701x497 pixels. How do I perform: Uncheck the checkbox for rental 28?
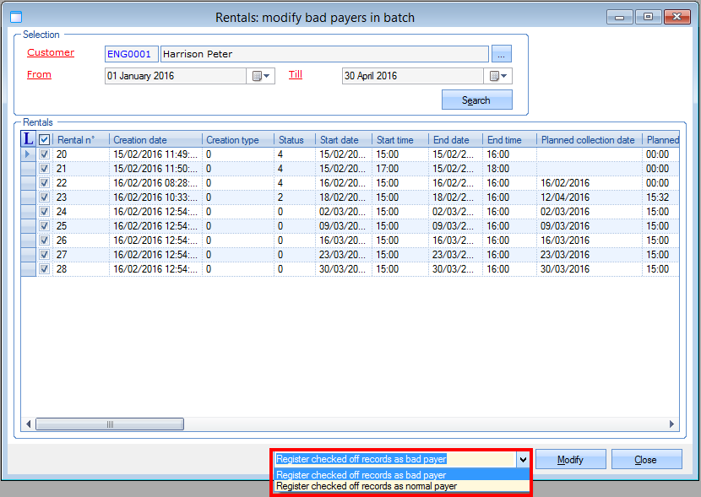coord(44,268)
